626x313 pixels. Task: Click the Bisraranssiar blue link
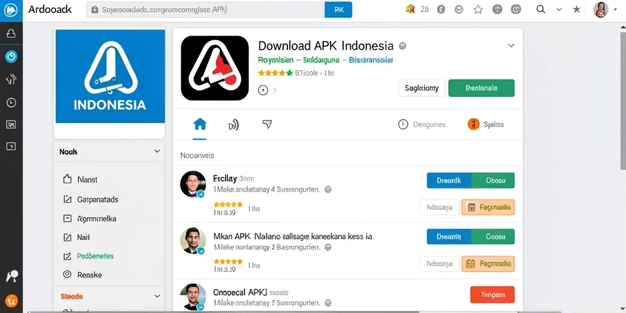pos(371,60)
